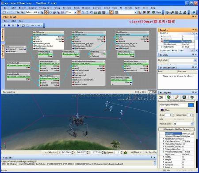
Task: Open the View coordinate system dropdown
Action: 75,12
